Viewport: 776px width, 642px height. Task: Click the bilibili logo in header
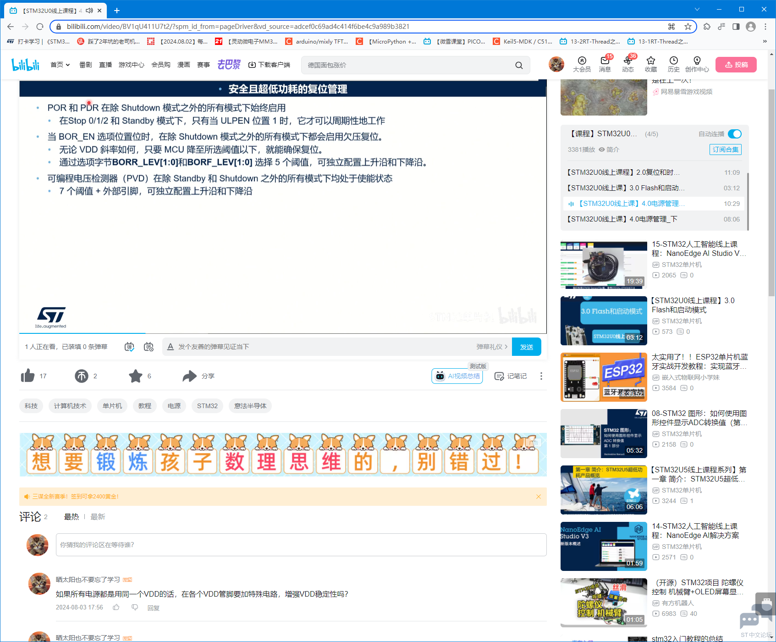coord(26,65)
